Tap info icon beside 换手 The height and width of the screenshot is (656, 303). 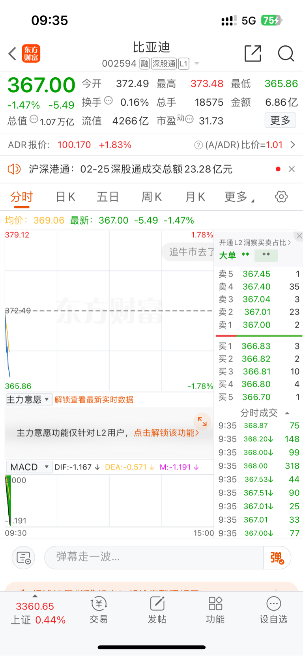[x=108, y=101]
